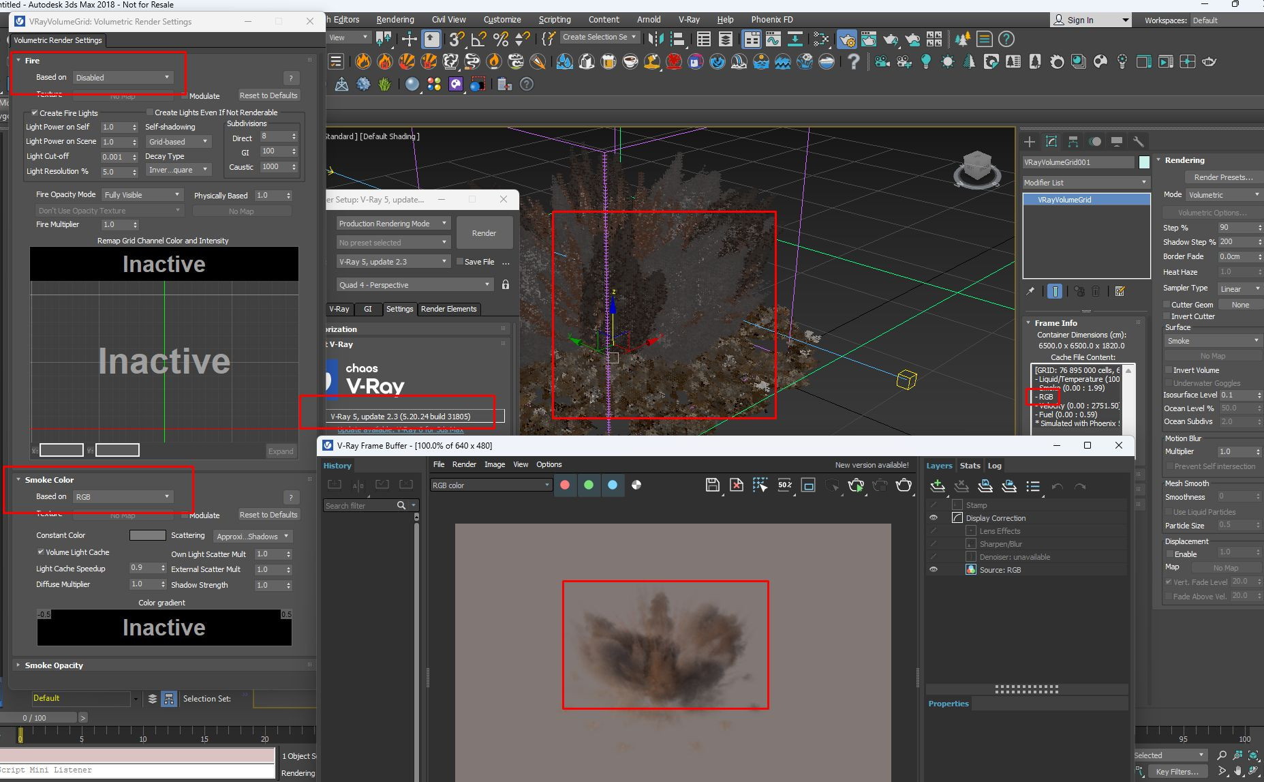This screenshot has height=782, width=1264.
Task: Open the Render Setup teapot gear icon
Action: click(x=847, y=39)
